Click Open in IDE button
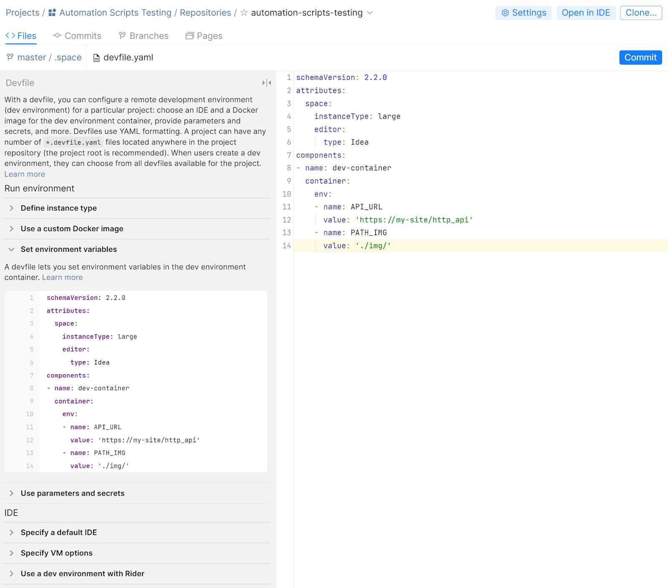This screenshot has height=588, width=668. tap(586, 13)
